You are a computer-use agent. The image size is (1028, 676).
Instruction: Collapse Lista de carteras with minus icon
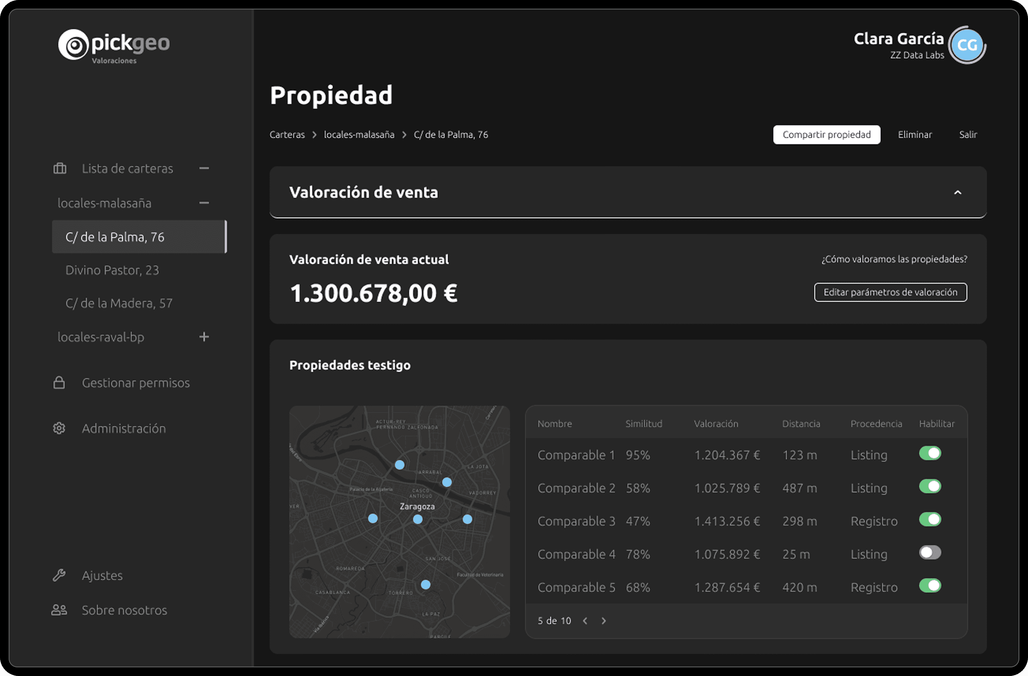point(204,168)
